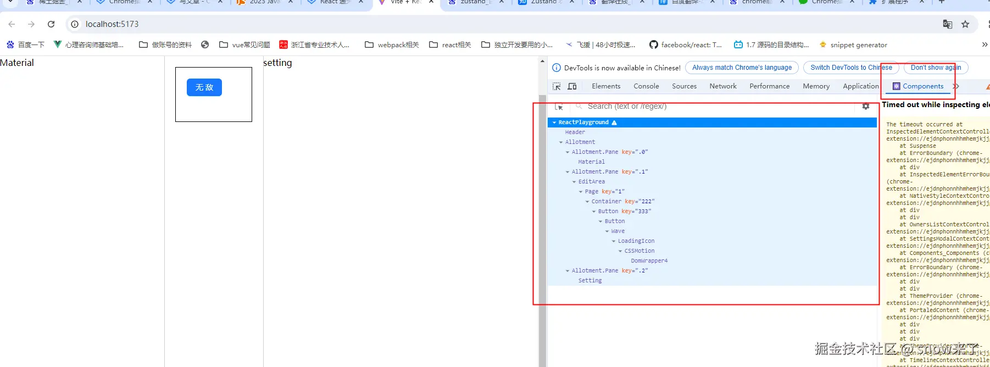Collapse Container key "222" node
This screenshot has width=990, height=367.
[x=587, y=202]
